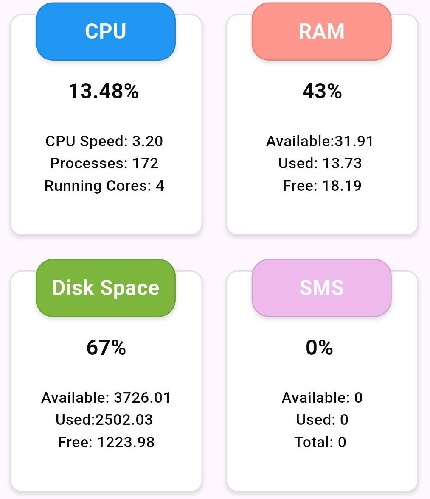
Task: Click the SMS Available: 0 line
Action: tap(322, 398)
